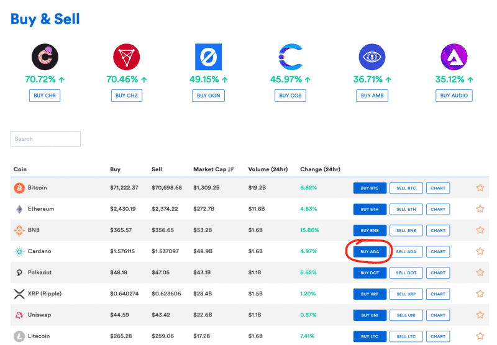Click the Contentos COS logo

tap(290, 56)
